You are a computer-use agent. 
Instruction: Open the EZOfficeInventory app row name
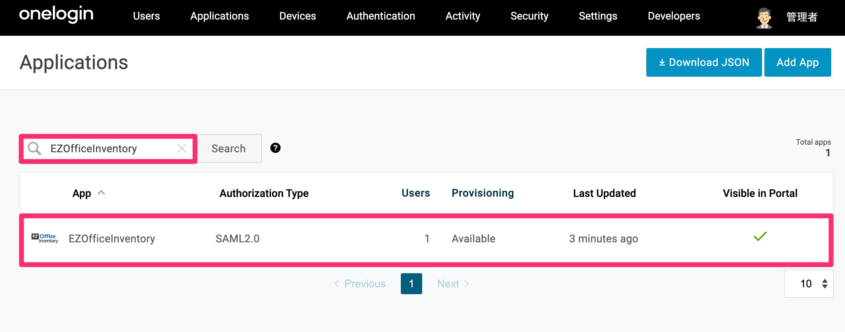pyautogui.click(x=112, y=239)
